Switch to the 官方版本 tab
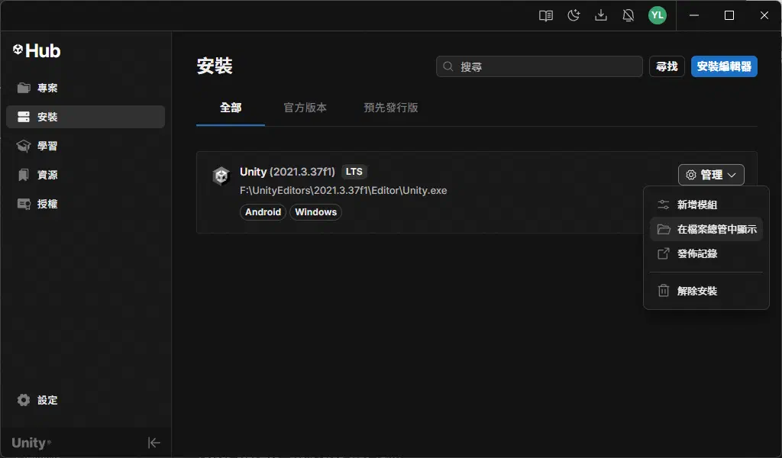 pos(305,108)
